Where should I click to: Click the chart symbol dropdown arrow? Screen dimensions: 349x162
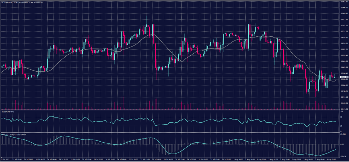coord(1,2)
